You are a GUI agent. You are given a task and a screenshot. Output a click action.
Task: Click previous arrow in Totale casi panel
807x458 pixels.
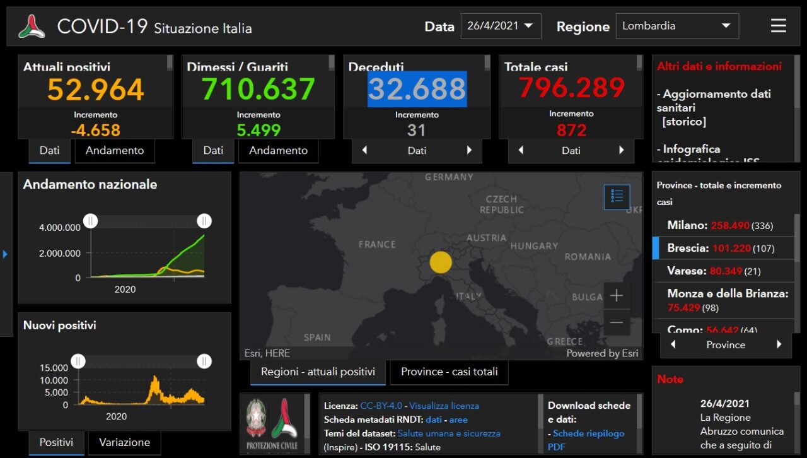click(521, 150)
